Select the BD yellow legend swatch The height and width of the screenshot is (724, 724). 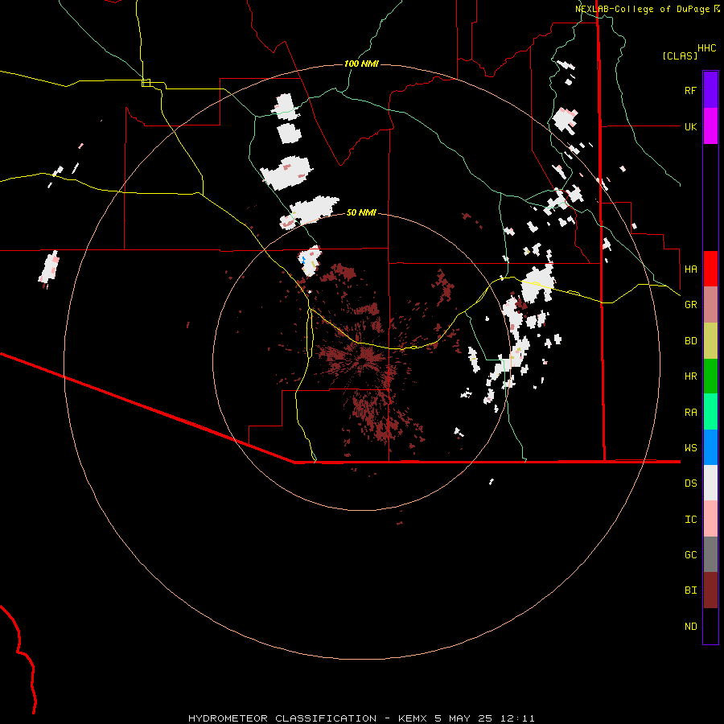click(x=710, y=341)
